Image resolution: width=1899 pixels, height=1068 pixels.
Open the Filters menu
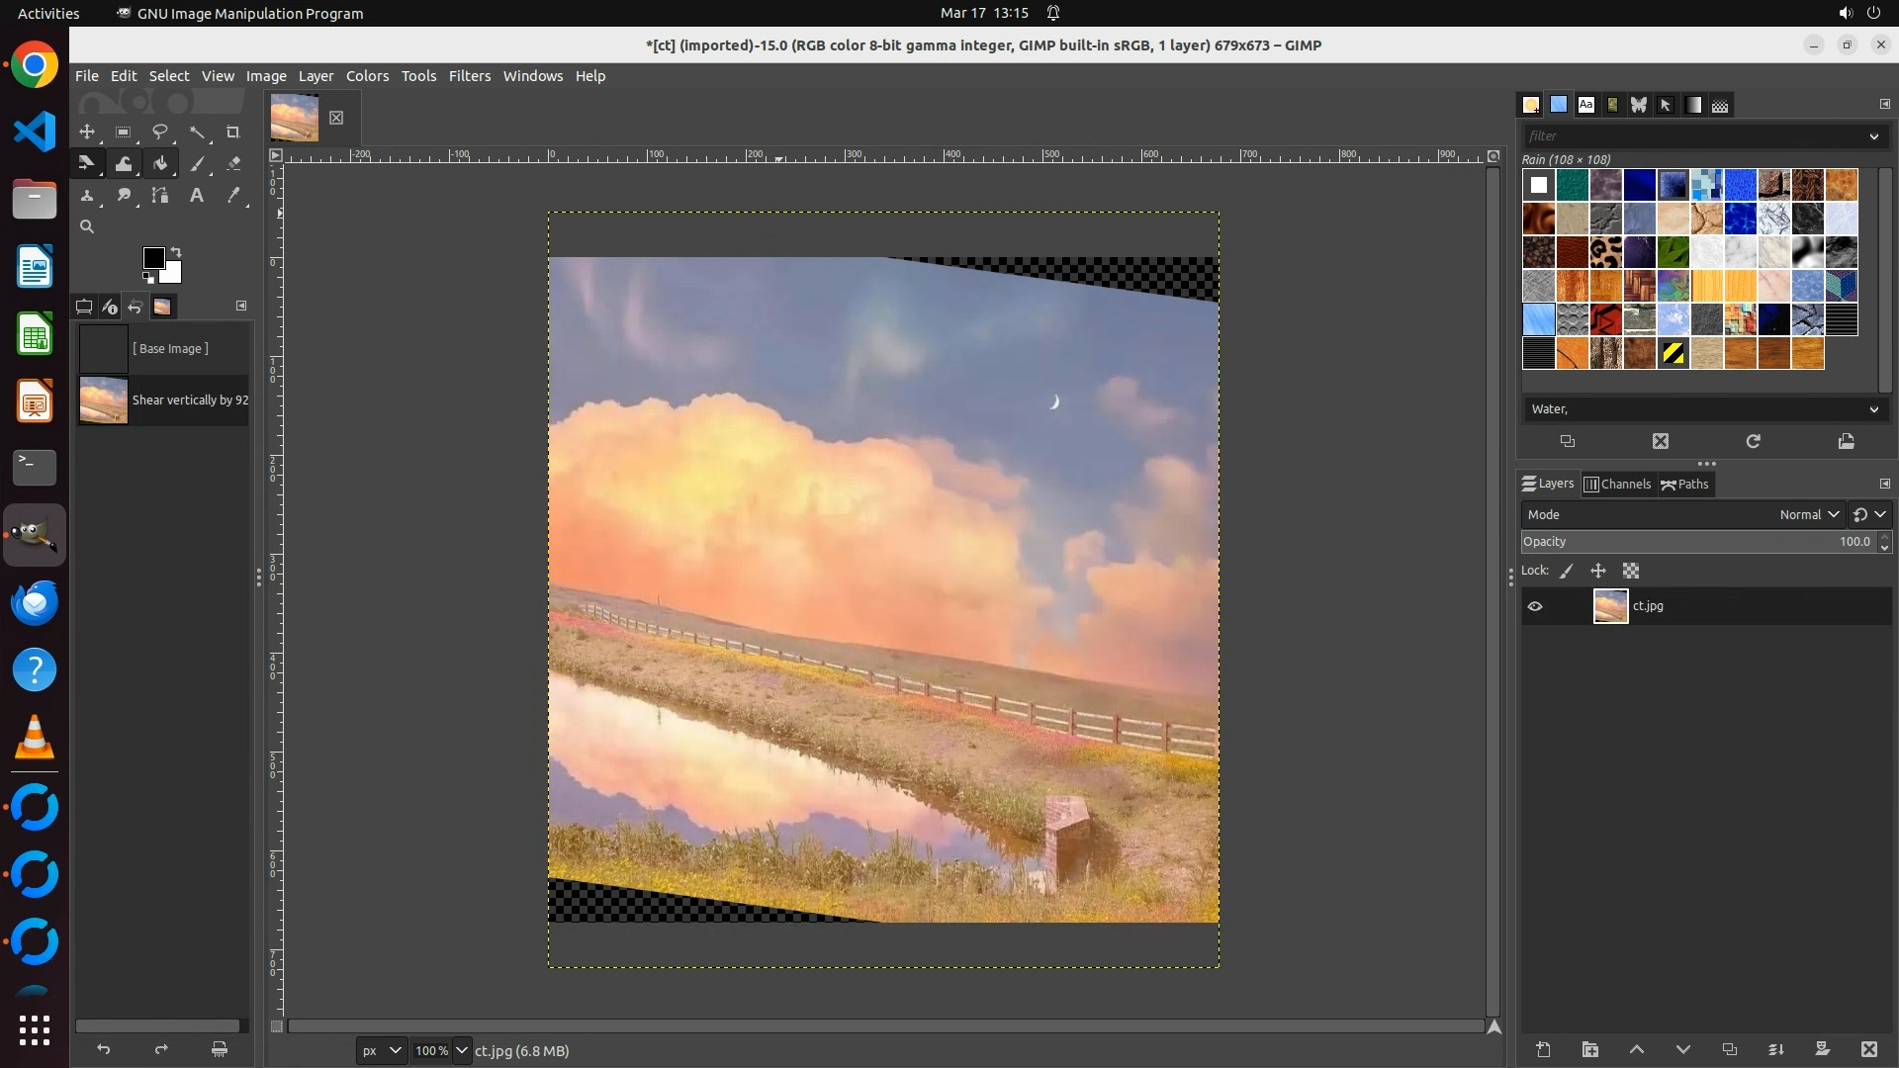click(469, 76)
